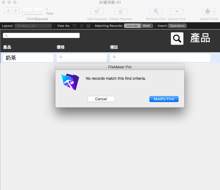Select Omit matching records
This screenshot has width=220, height=190.
click(x=147, y=26)
